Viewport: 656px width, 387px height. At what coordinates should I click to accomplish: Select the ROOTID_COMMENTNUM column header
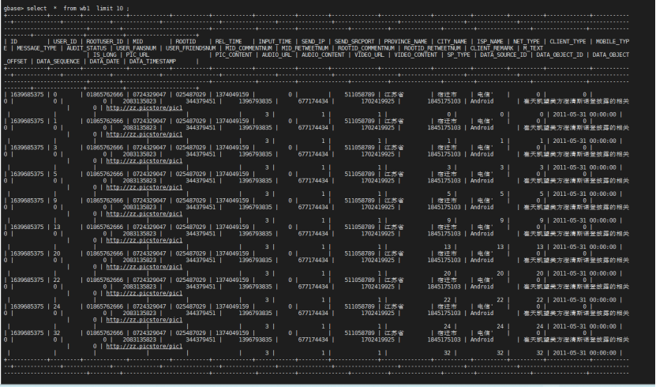coord(366,48)
